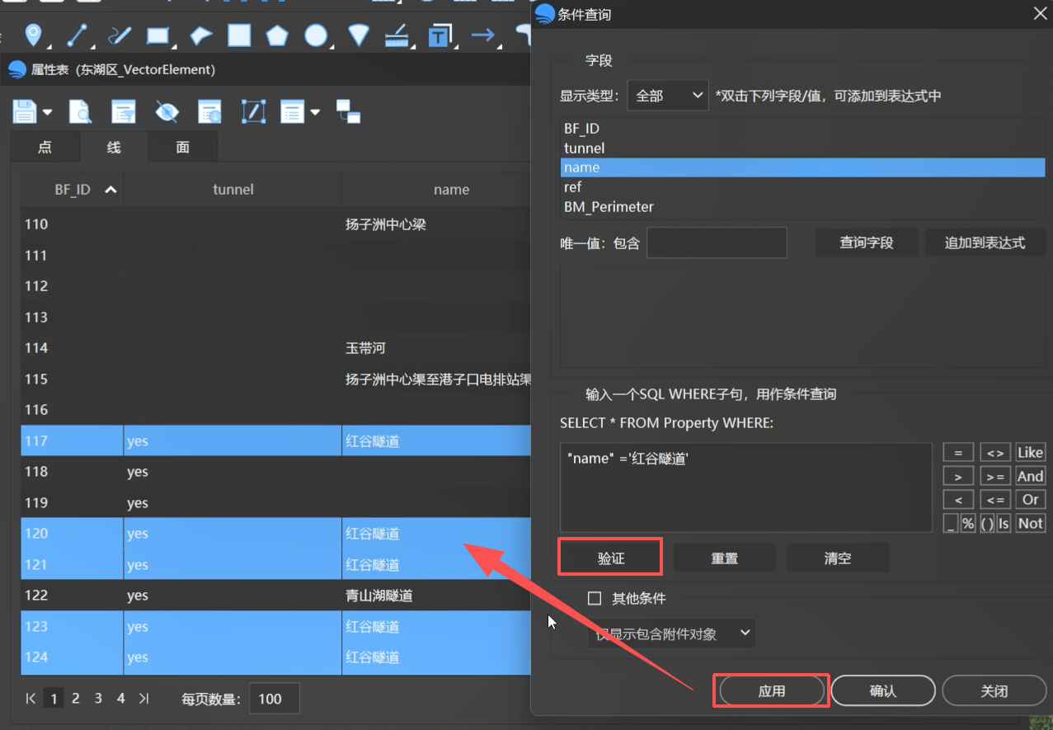
Task: Select the BM_Perimeter field in list
Action: [802, 207]
